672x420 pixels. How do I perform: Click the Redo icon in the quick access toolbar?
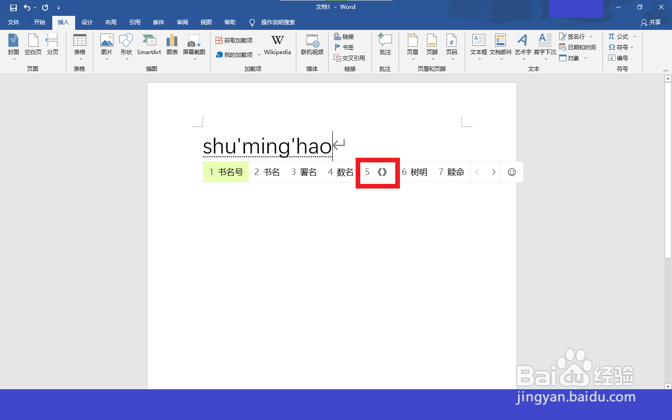click(45, 7)
